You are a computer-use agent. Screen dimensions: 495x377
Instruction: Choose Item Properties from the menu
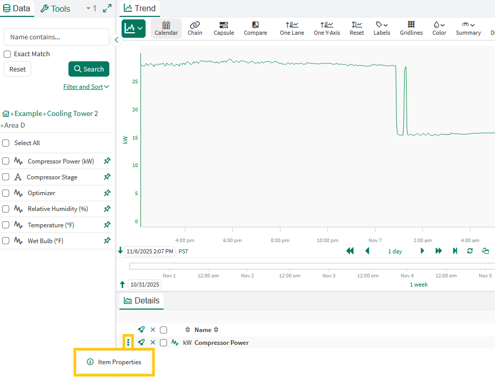(114, 362)
